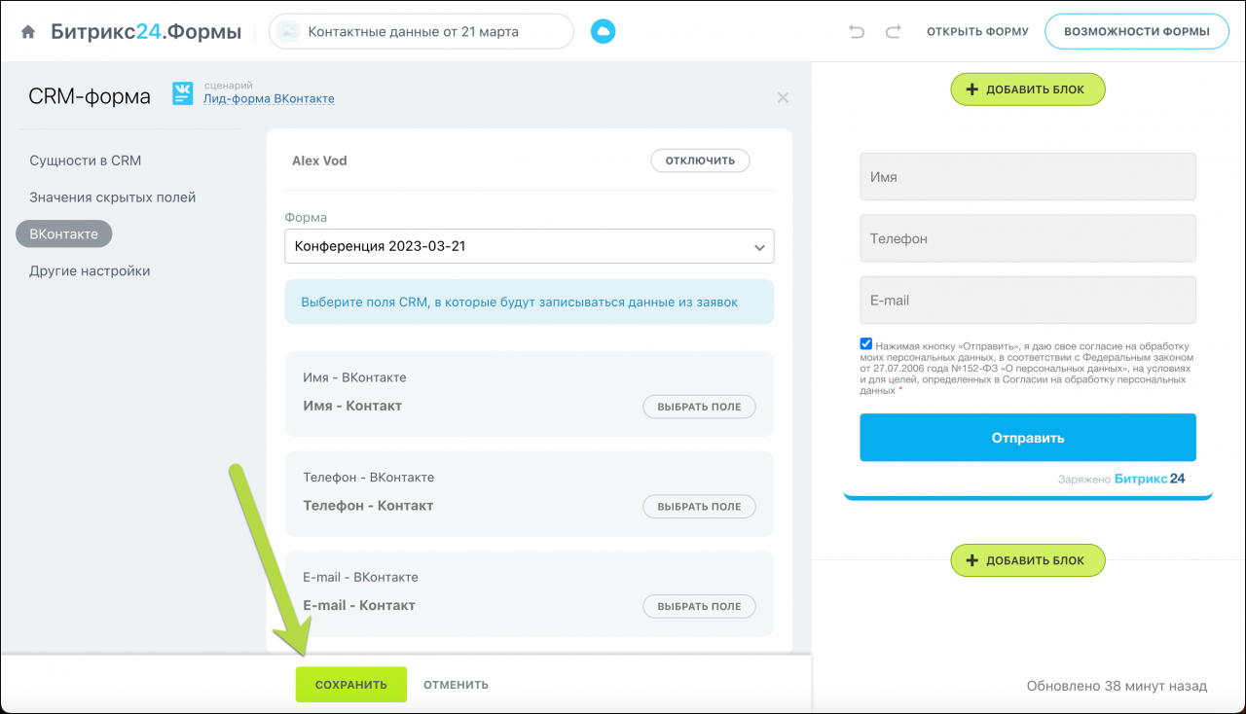The width and height of the screenshot is (1246, 714).
Task: Click Лид-форма ВКонтакте scenario link
Action: [269, 99]
